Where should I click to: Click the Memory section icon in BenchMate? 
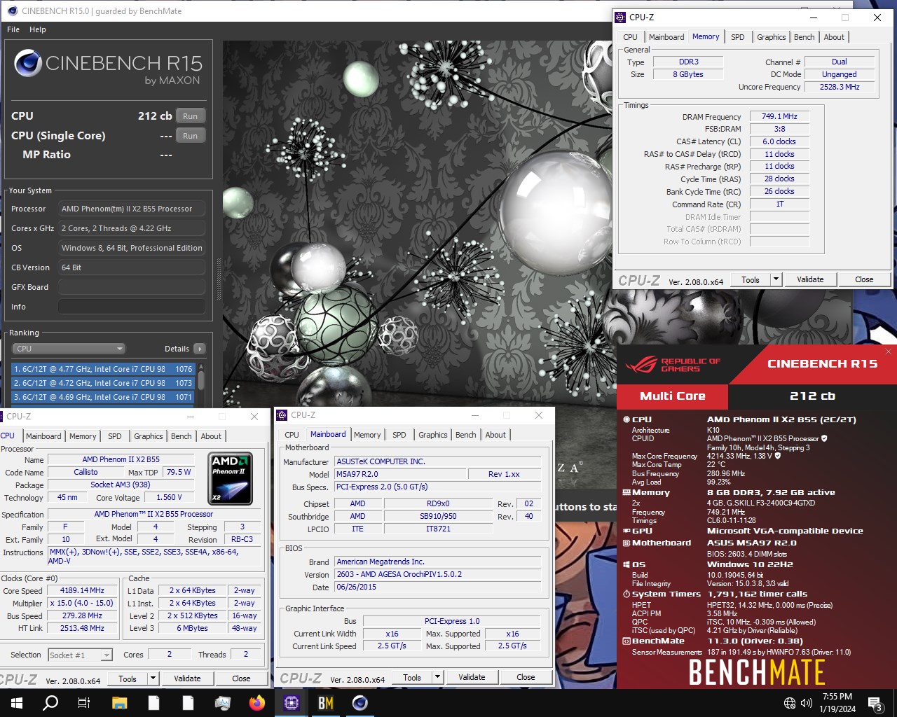[x=626, y=492]
